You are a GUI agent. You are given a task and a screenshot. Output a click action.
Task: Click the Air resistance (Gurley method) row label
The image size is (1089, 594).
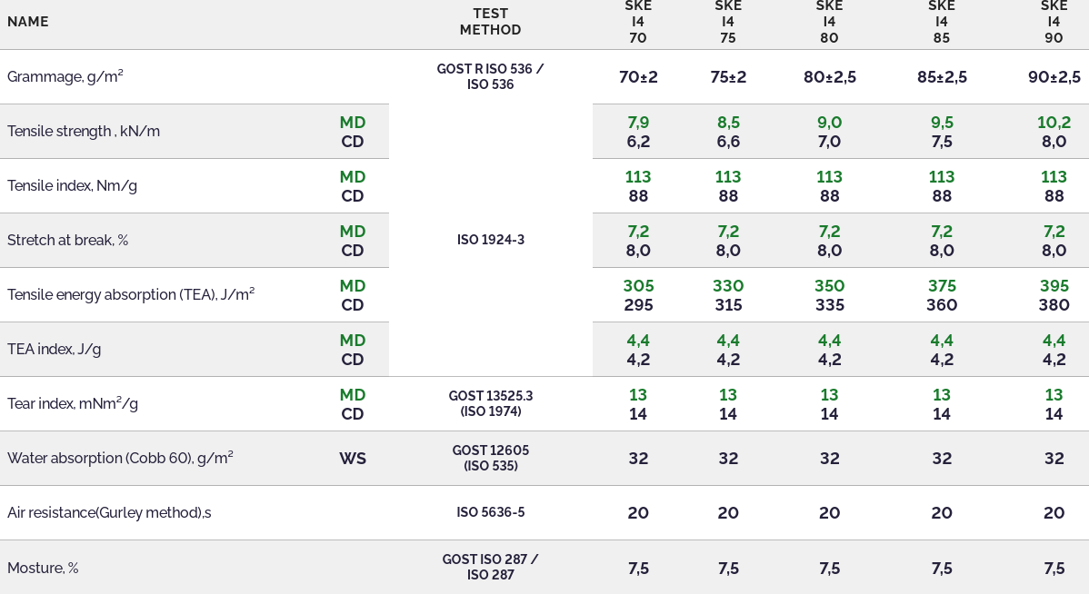pos(109,513)
